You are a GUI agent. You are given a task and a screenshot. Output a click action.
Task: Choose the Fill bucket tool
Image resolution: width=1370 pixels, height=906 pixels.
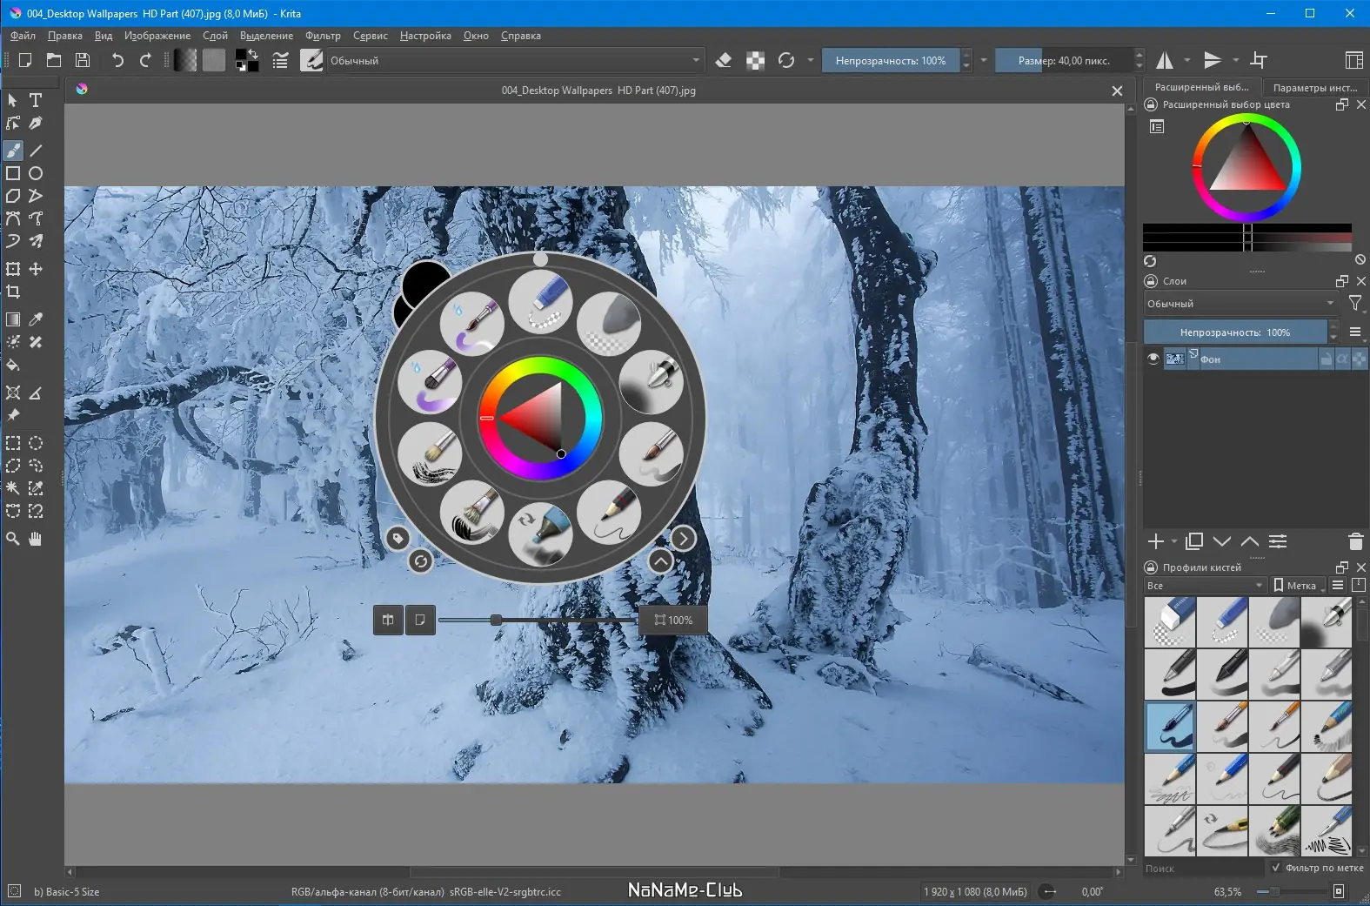pyautogui.click(x=13, y=365)
